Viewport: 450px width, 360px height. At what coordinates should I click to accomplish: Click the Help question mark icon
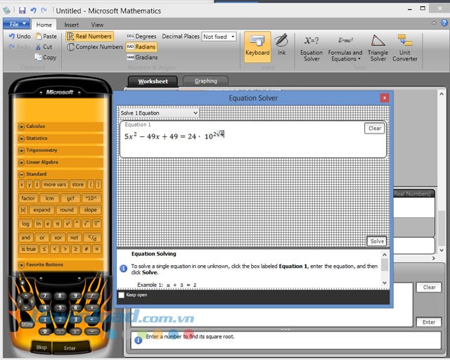click(x=444, y=24)
